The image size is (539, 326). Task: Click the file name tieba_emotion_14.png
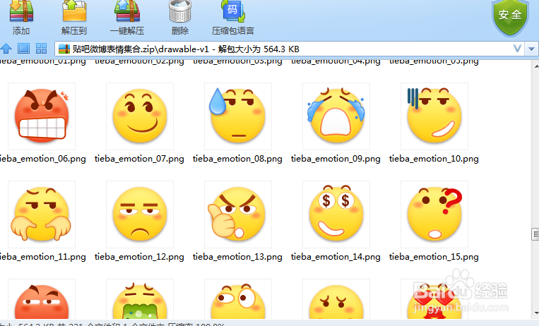click(336, 257)
